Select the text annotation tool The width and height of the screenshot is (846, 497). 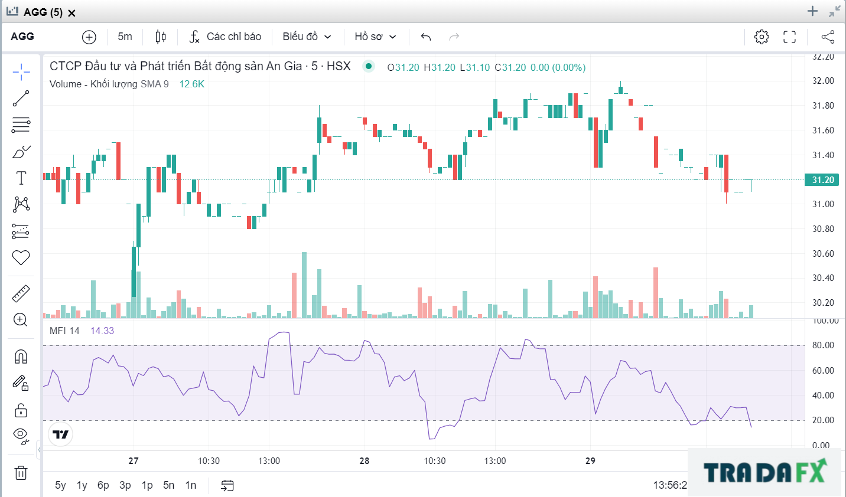pyautogui.click(x=21, y=178)
